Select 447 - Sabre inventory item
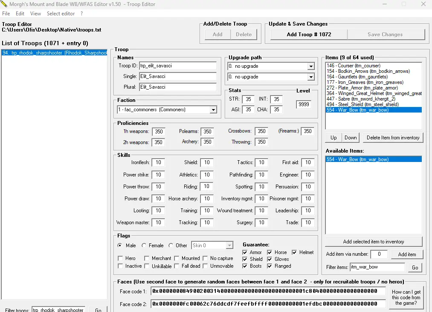 coord(374,99)
